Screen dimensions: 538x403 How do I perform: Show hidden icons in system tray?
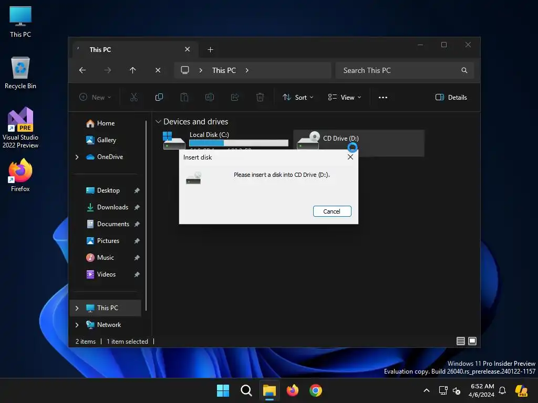pyautogui.click(x=427, y=390)
